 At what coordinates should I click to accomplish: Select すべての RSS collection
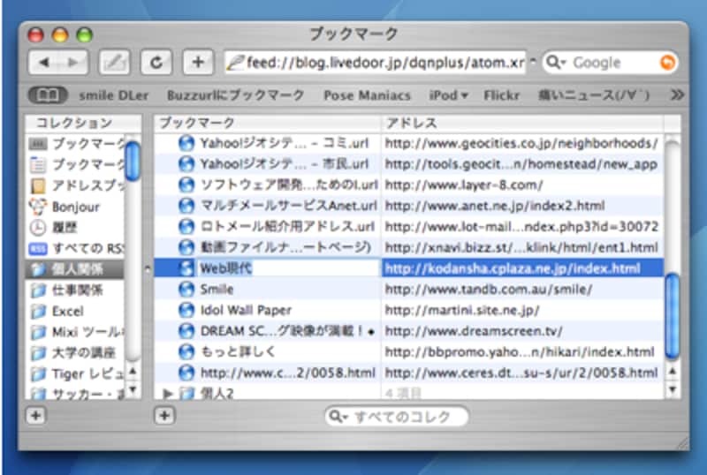[75, 248]
